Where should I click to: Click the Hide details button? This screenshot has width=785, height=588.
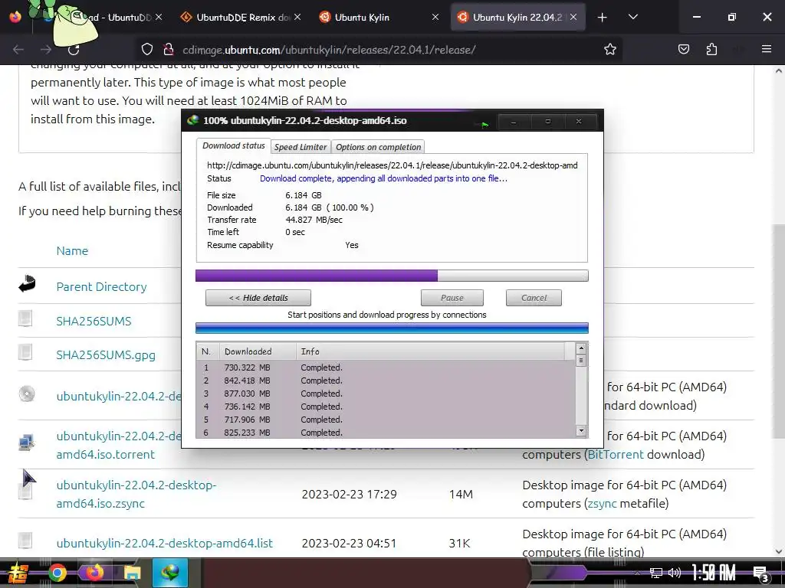[258, 298]
